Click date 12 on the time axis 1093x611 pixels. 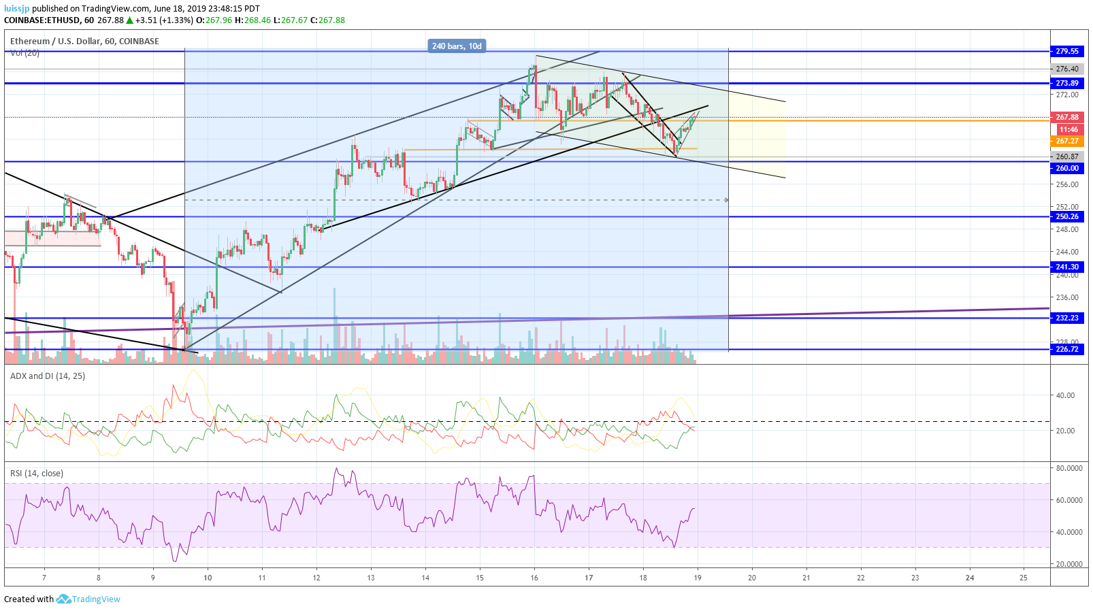(x=316, y=578)
